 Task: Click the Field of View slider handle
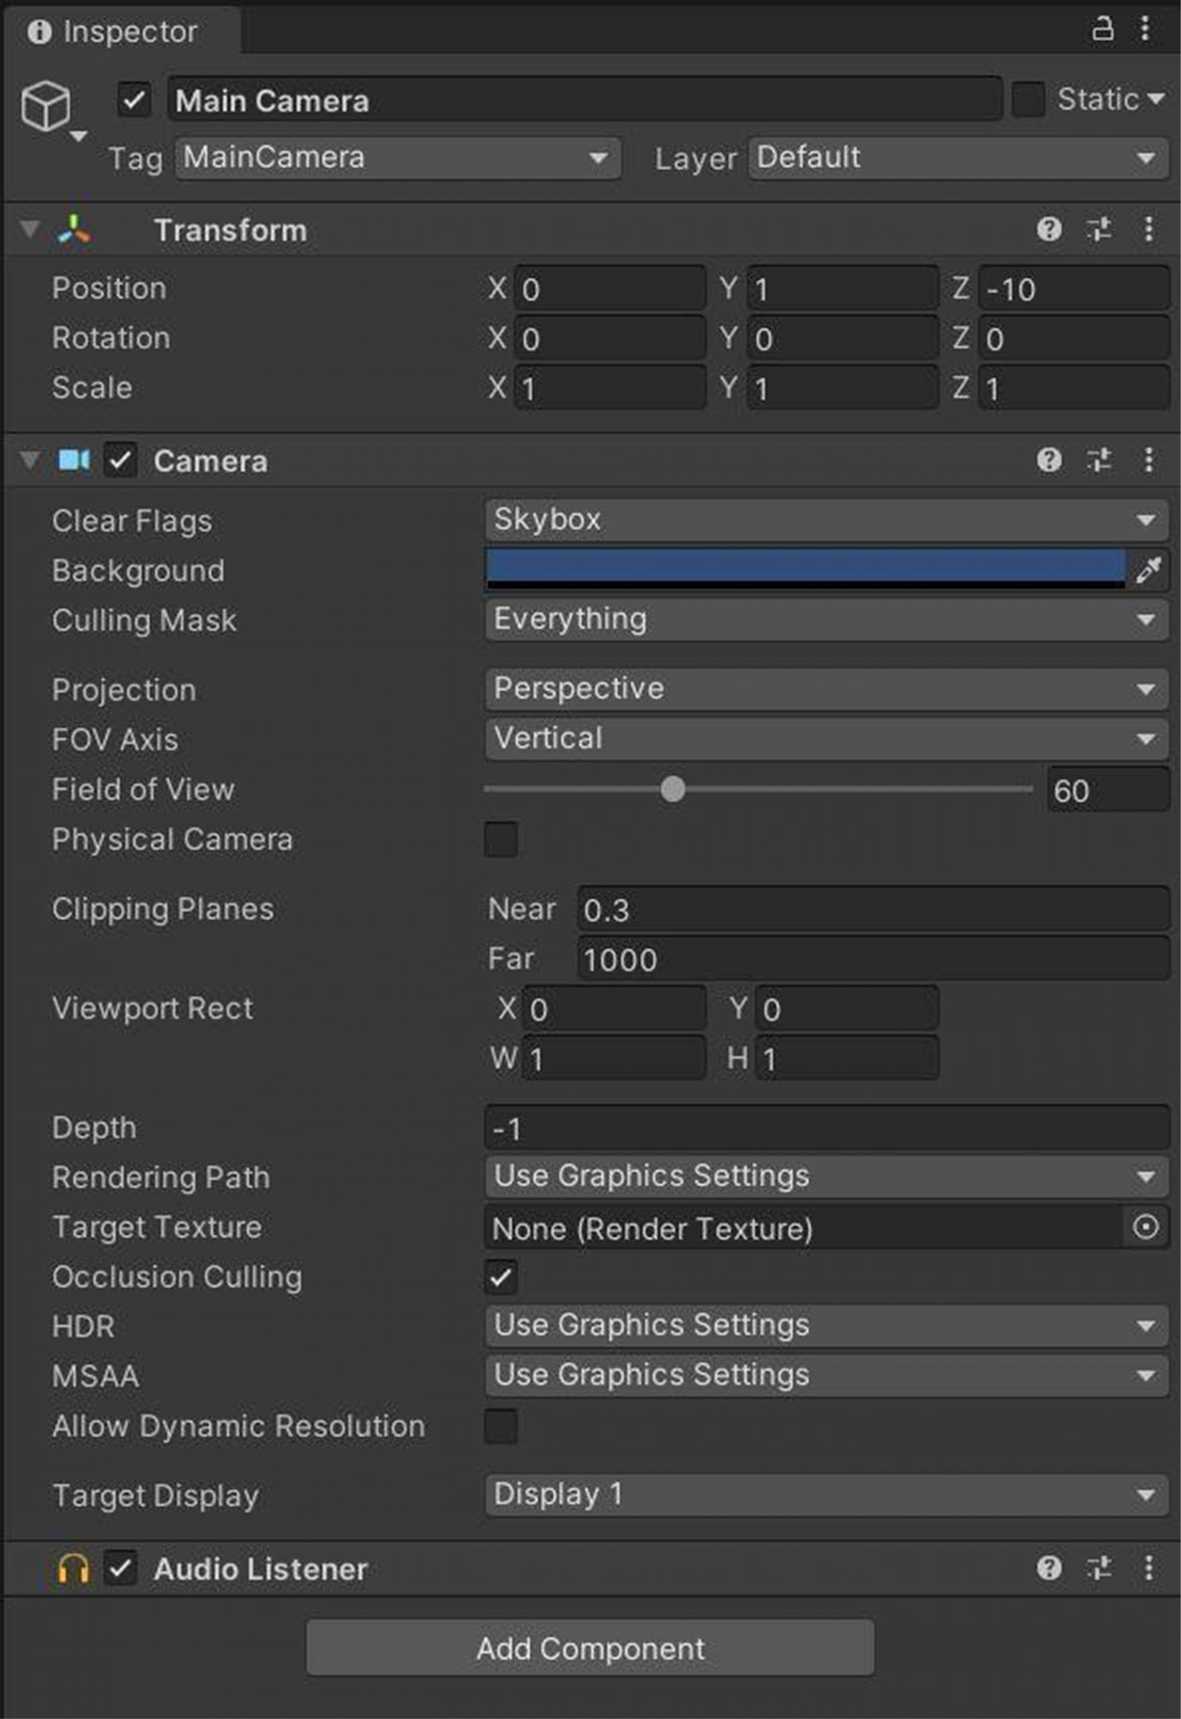(x=672, y=789)
